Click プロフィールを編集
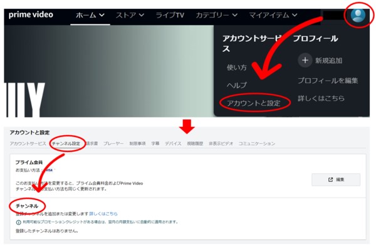Image resolution: width=376 pixels, height=247 pixels. tap(328, 81)
